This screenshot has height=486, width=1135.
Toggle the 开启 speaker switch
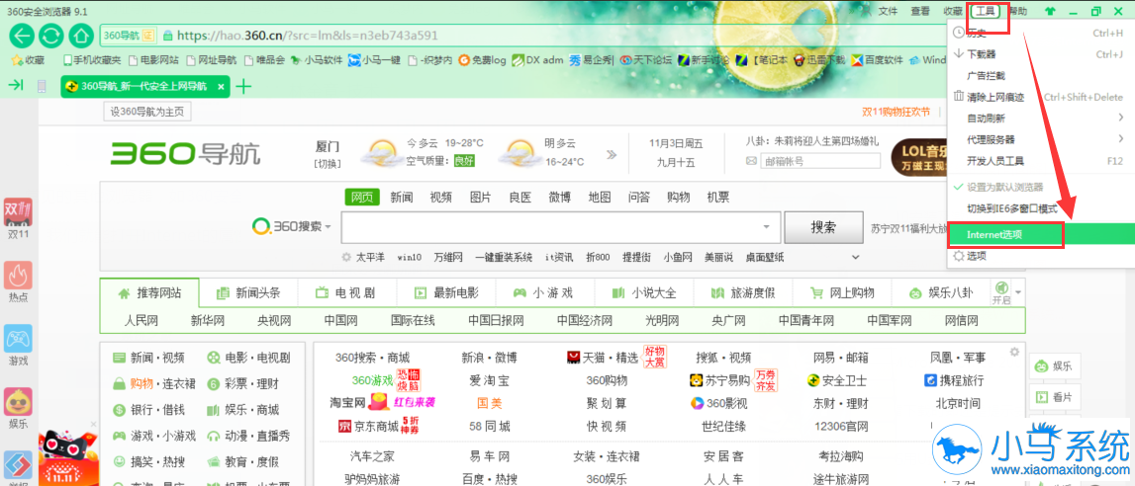1001,292
